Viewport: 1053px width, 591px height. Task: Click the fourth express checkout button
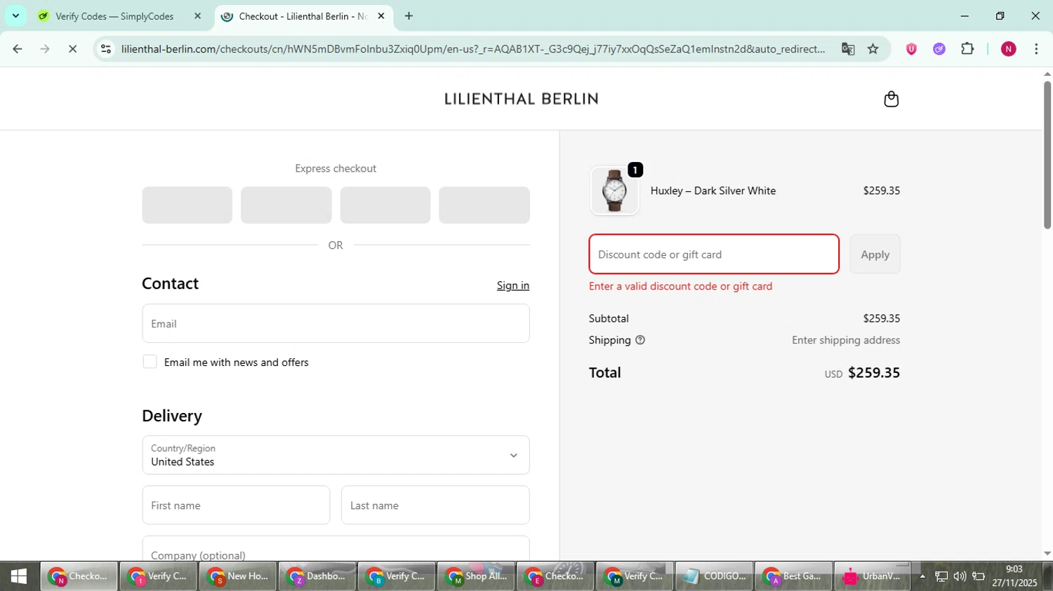[x=484, y=205]
